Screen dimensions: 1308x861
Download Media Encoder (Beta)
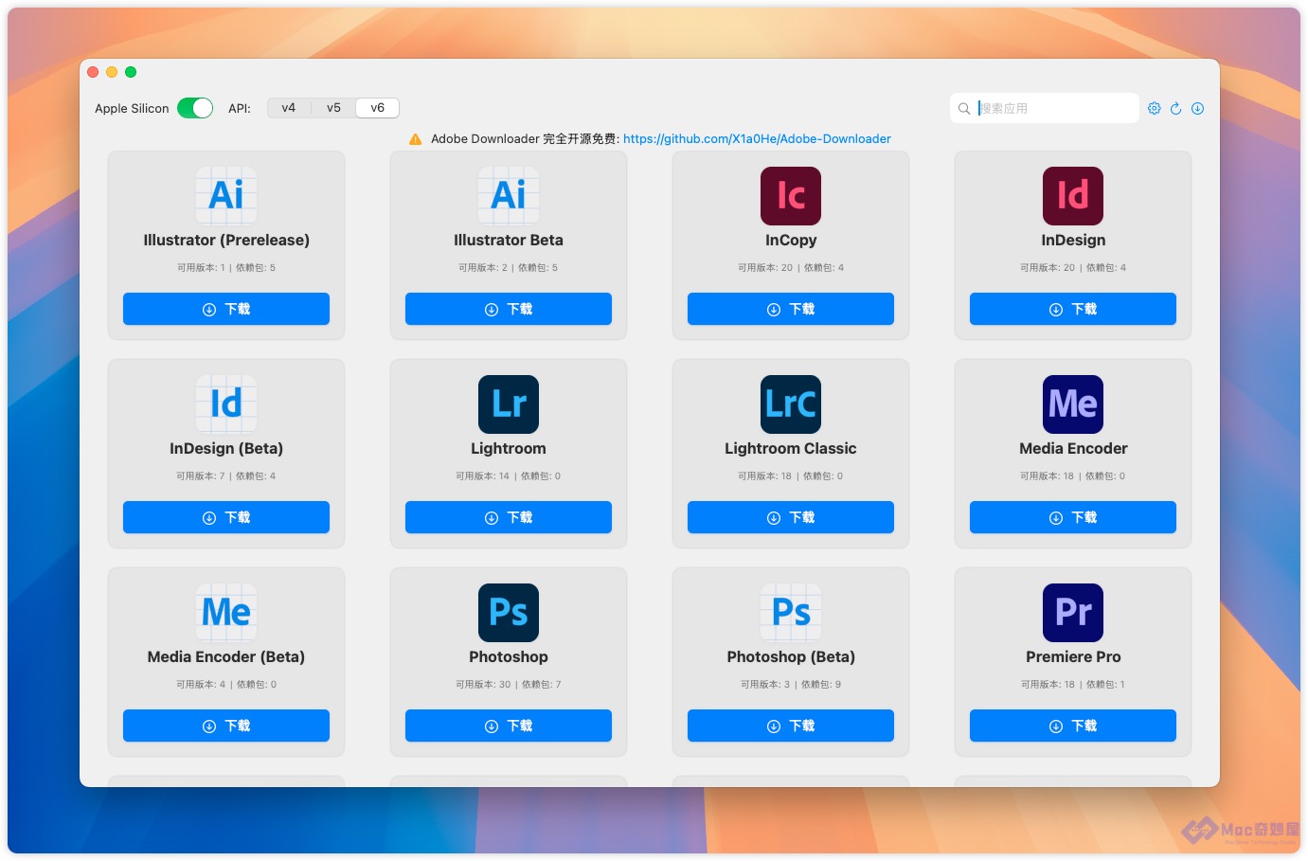click(x=226, y=726)
